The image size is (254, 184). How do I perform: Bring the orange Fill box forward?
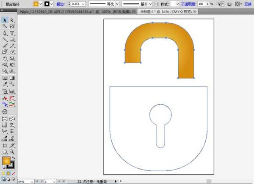pos(6,161)
